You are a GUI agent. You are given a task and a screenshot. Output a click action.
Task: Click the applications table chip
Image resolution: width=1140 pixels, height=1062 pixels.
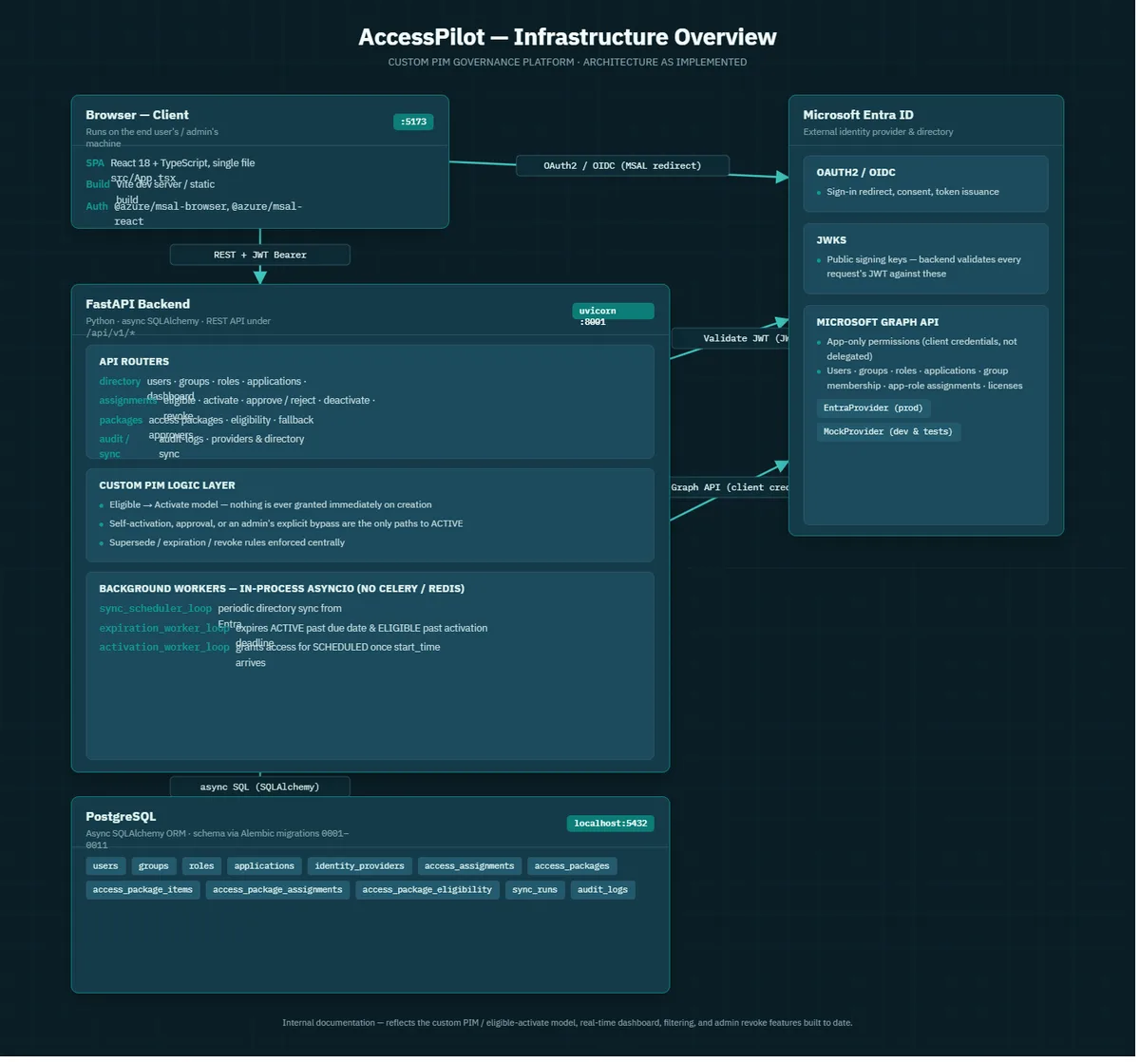coord(264,866)
